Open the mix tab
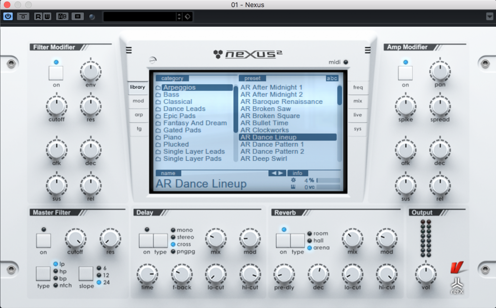 click(x=358, y=101)
